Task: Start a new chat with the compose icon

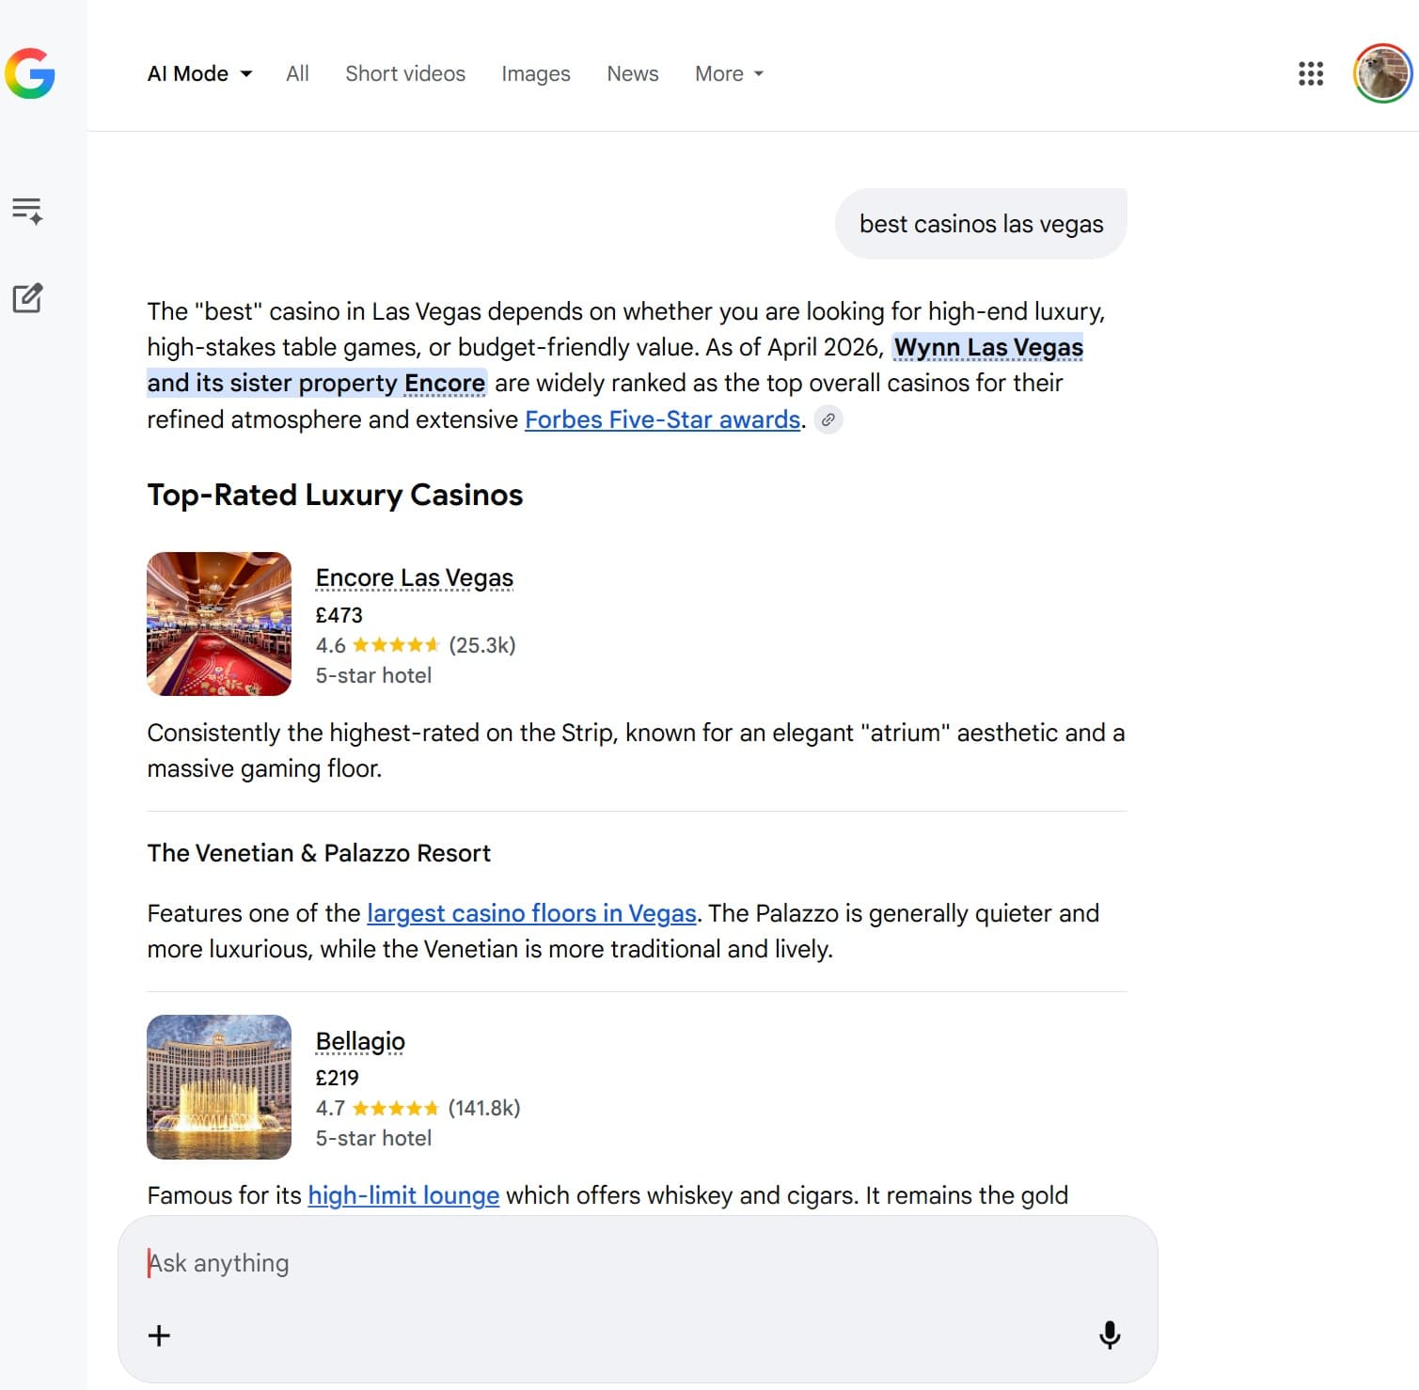Action: (27, 298)
